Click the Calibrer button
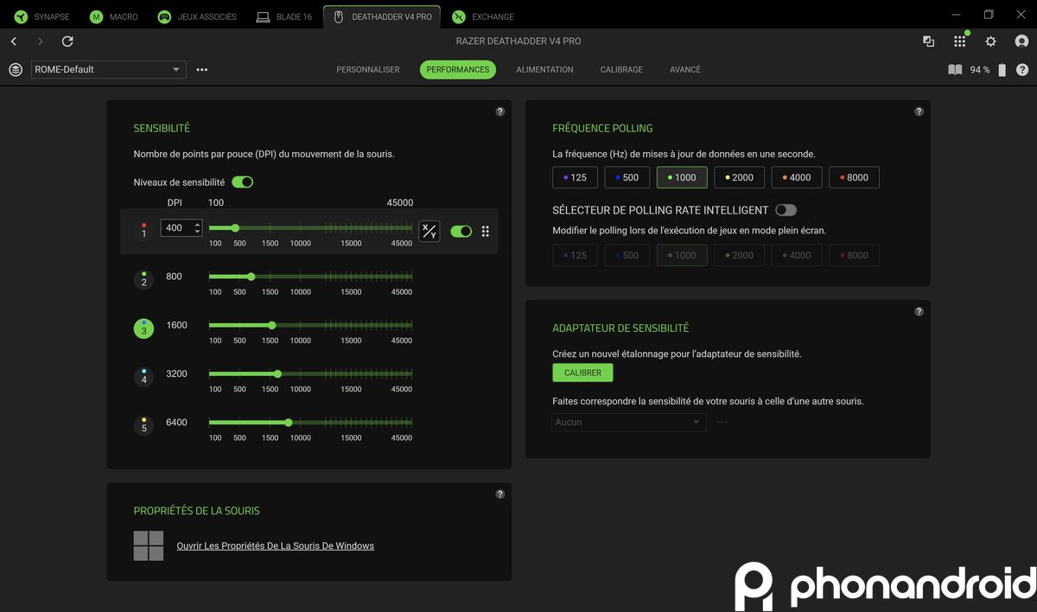This screenshot has width=1037, height=612. 583,373
